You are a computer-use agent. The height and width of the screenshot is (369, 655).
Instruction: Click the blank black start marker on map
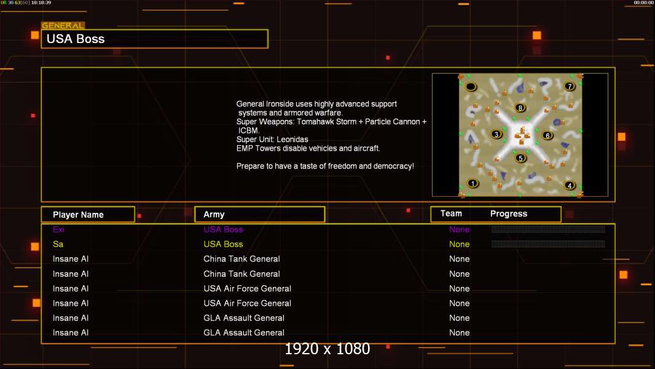click(471, 87)
